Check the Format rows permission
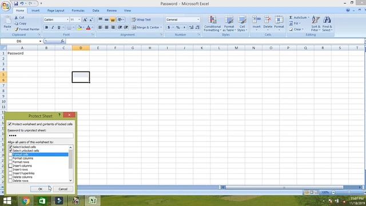 click(x=10, y=162)
